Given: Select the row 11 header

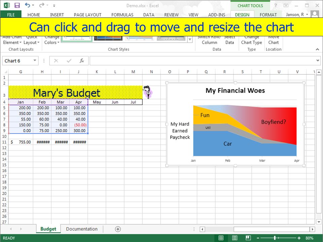Looking at the screenshot, I should point(4,142).
